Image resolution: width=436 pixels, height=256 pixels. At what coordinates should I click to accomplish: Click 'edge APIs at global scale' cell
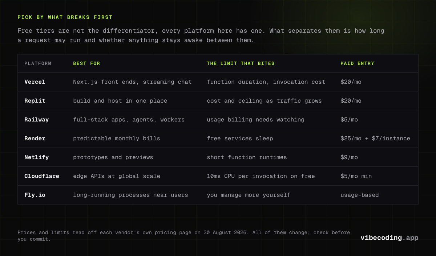coord(117,176)
